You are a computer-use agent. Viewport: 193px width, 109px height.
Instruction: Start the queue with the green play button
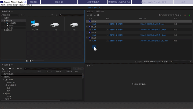tap(190, 15)
